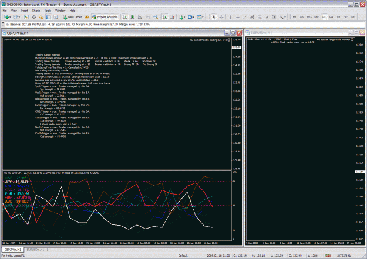367x259 pixels.
Task: Open the Window menu
Action: (60, 11)
